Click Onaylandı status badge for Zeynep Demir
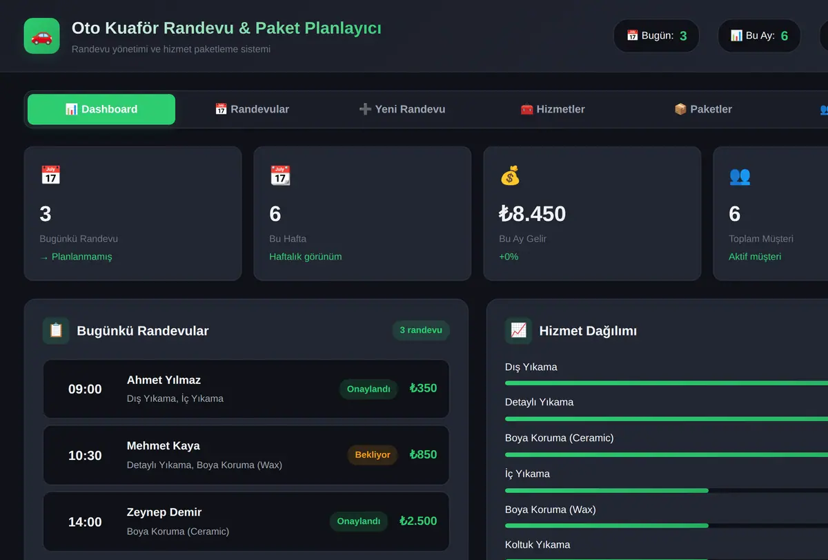The height and width of the screenshot is (560, 828). (359, 521)
